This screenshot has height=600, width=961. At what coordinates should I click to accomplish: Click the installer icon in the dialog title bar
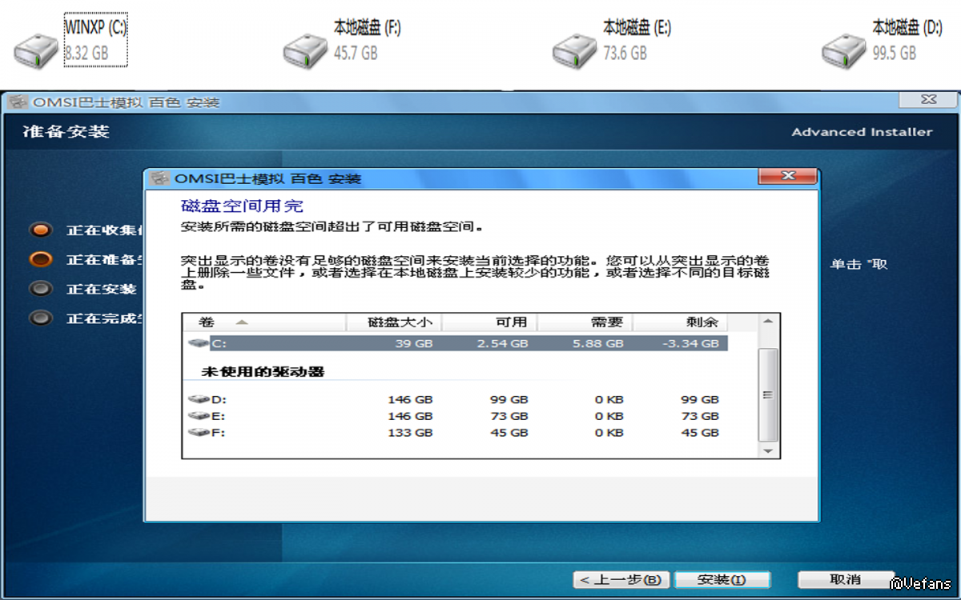(x=160, y=178)
